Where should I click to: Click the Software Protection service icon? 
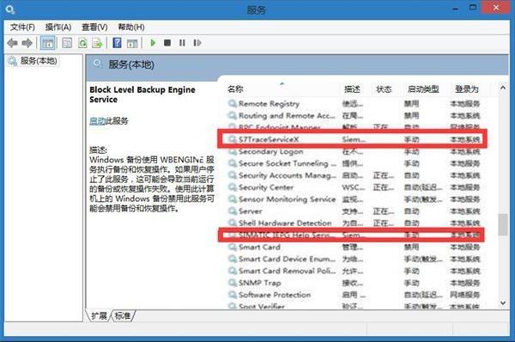click(233, 295)
